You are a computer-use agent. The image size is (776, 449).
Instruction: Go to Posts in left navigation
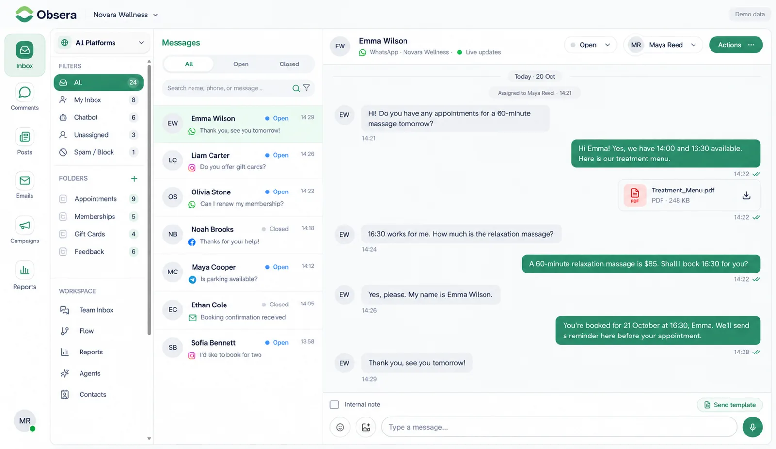25,142
